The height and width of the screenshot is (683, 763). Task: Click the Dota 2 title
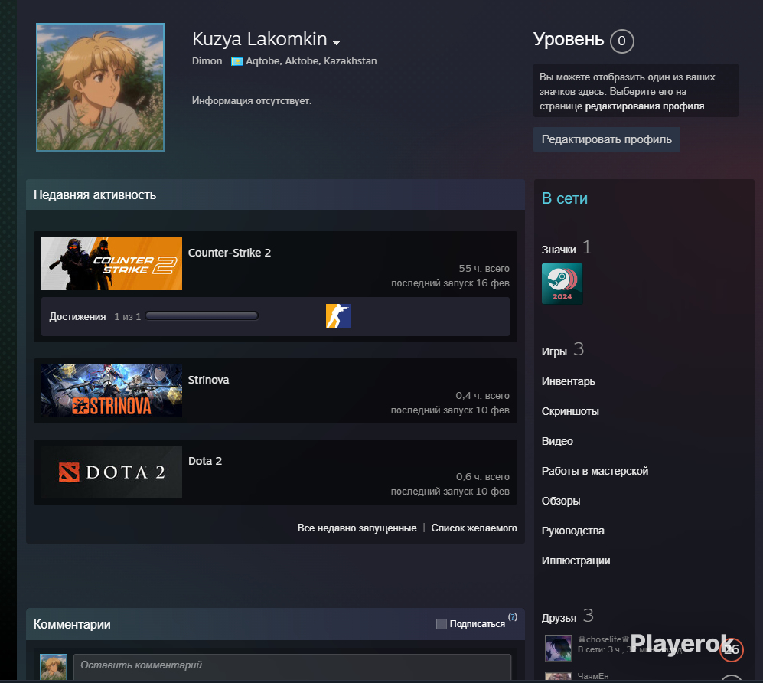click(205, 461)
